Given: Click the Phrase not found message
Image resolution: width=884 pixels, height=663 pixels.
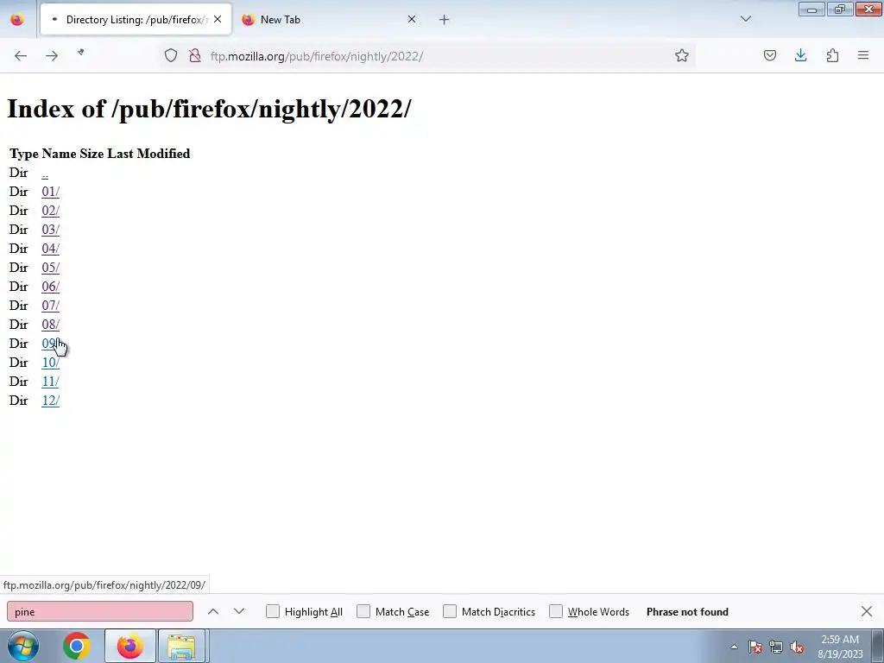Looking at the screenshot, I should [687, 612].
